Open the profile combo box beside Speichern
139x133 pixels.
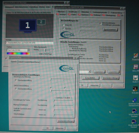85,72
